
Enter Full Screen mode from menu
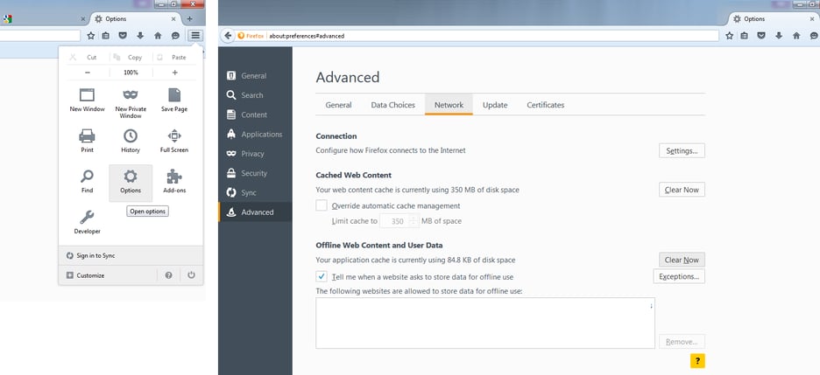(x=174, y=135)
